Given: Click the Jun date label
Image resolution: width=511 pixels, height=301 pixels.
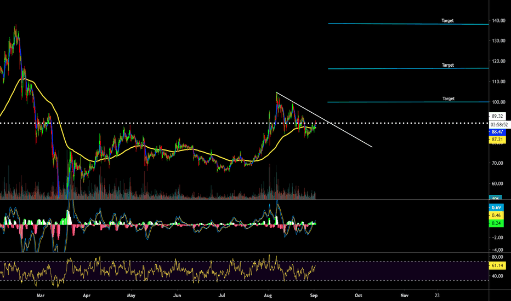Looking at the screenshot, I should 177,296.
